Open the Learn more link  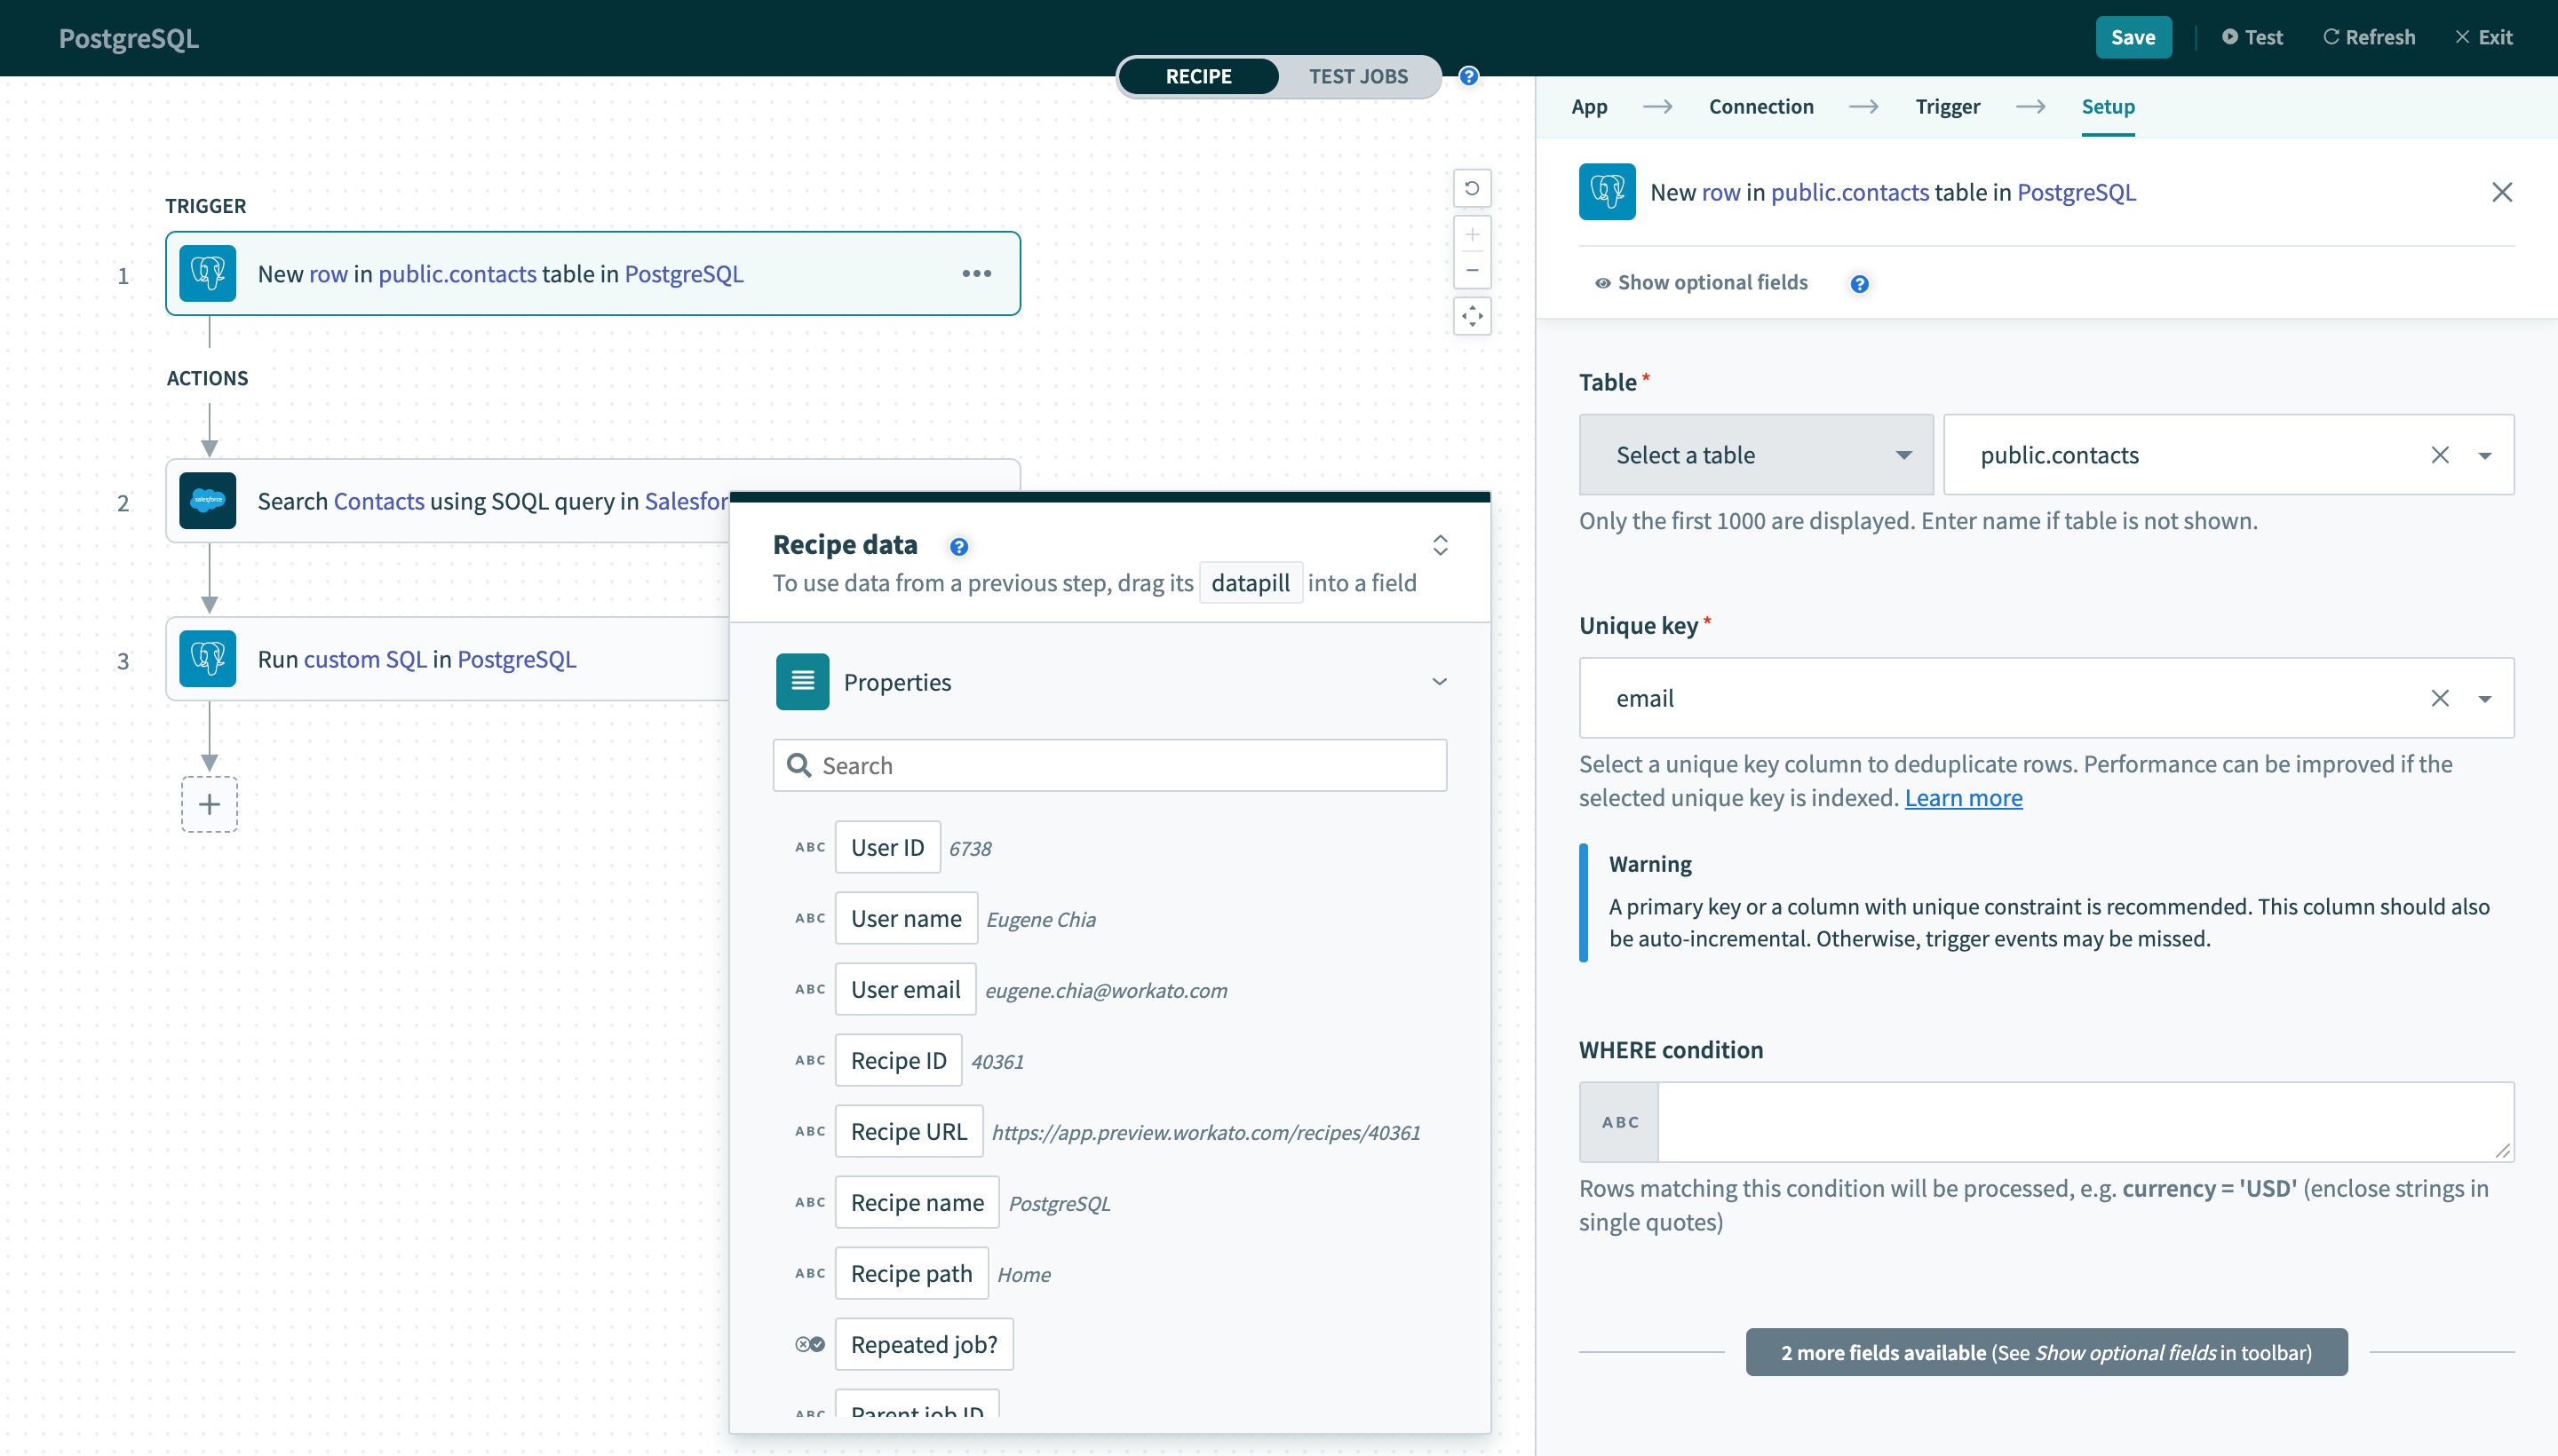[1963, 797]
